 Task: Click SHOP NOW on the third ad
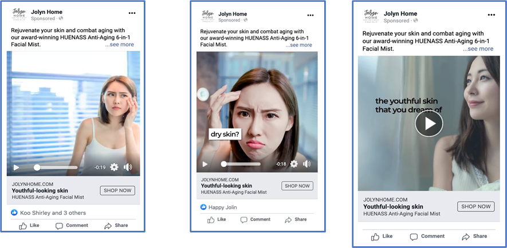(475, 207)
